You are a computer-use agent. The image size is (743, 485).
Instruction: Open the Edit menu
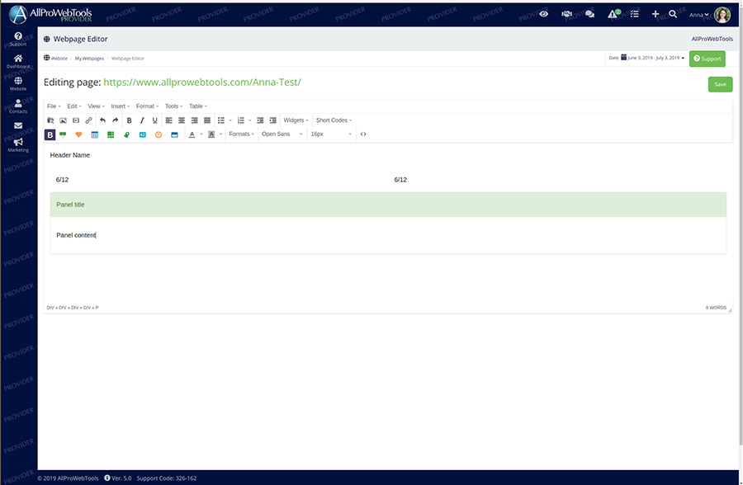(x=74, y=106)
